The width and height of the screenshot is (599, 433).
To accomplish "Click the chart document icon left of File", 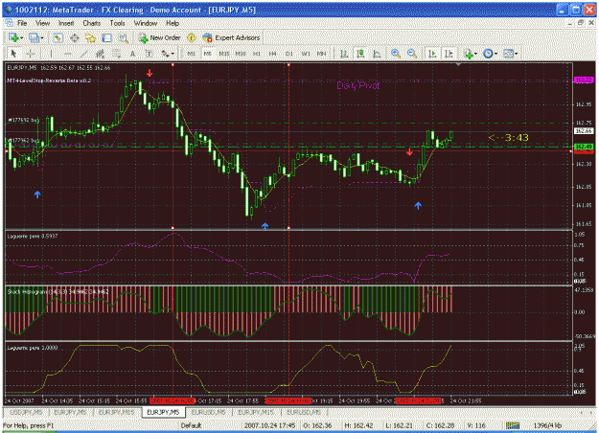I will point(9,23).
